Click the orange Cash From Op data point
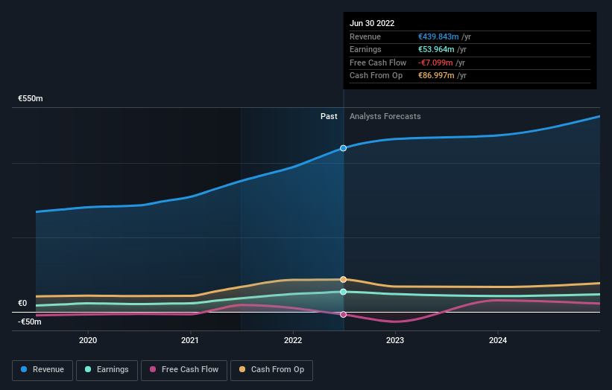 click(x=343, y=279)
